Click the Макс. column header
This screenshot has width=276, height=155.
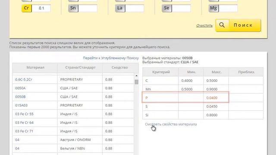click(216, 72)
